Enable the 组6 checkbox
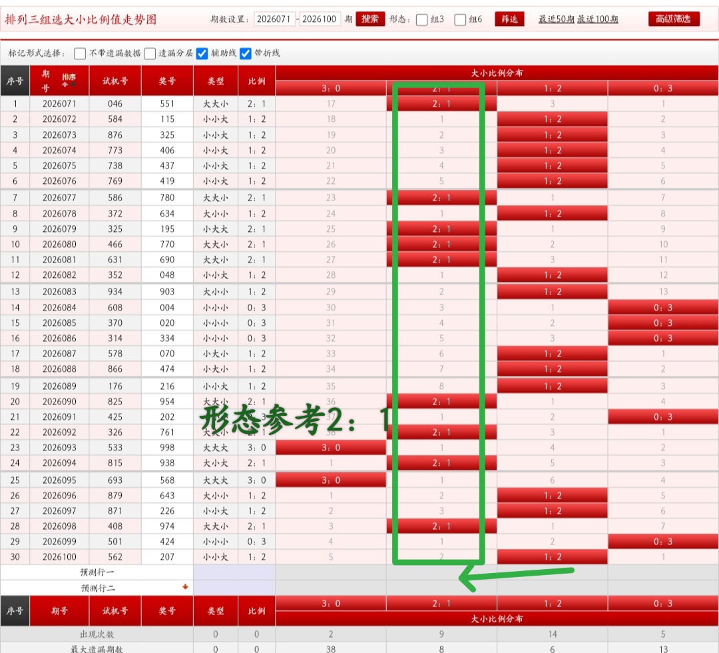 pyautogui.click(x=460, y=20)
